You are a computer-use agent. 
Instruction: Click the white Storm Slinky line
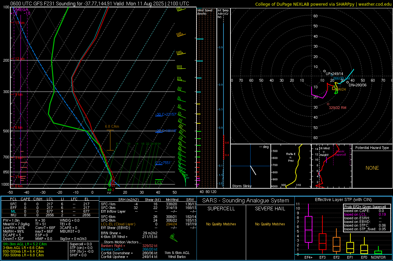point(253,170)
